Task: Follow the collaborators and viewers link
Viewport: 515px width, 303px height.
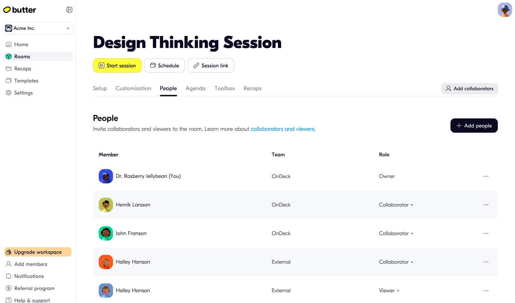Action: pyautogui.click(x=282, y=129)
